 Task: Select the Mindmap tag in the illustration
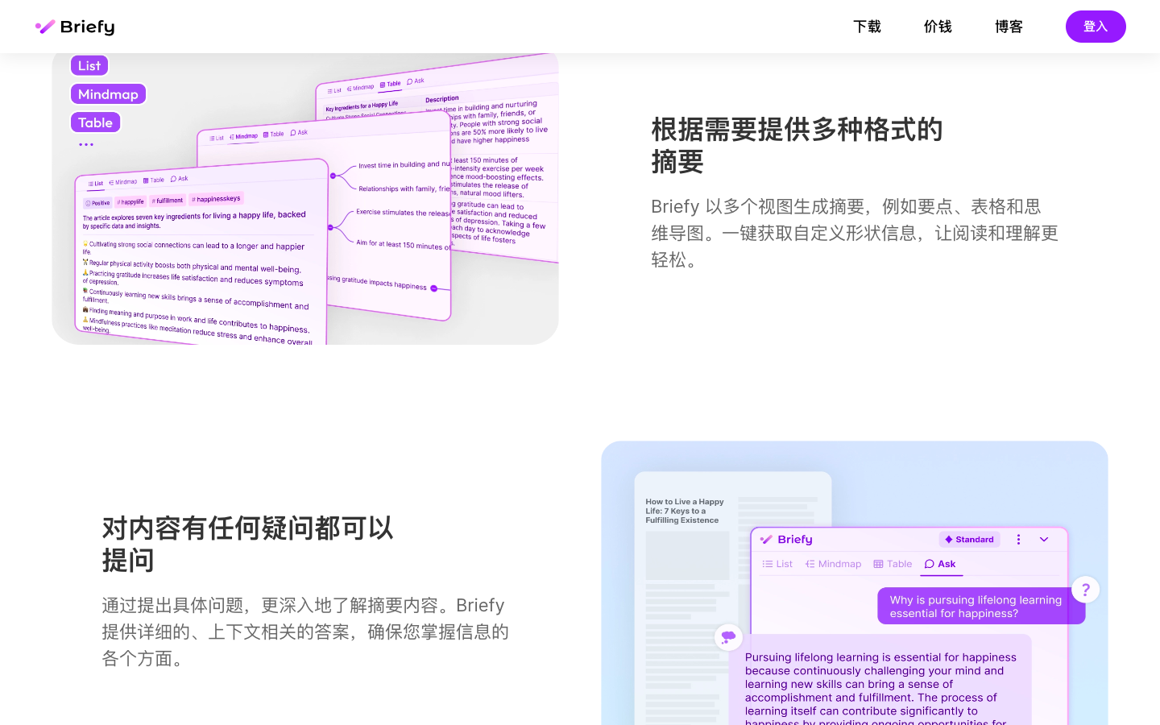point(108,94)
